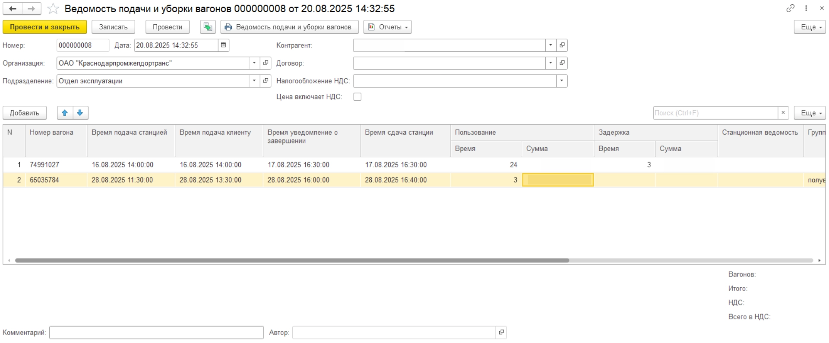Open the Отчеты dropdown menu
Image resolution: width=829 pixels, height=343 pixels.
387,27
